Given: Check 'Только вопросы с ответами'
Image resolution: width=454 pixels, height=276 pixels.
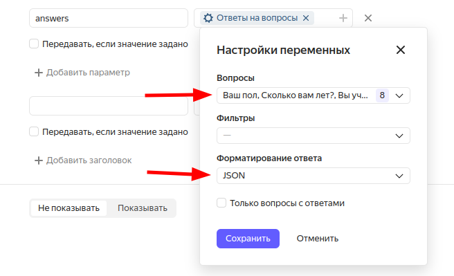Looking at the screenshot, I should (221, 203).
